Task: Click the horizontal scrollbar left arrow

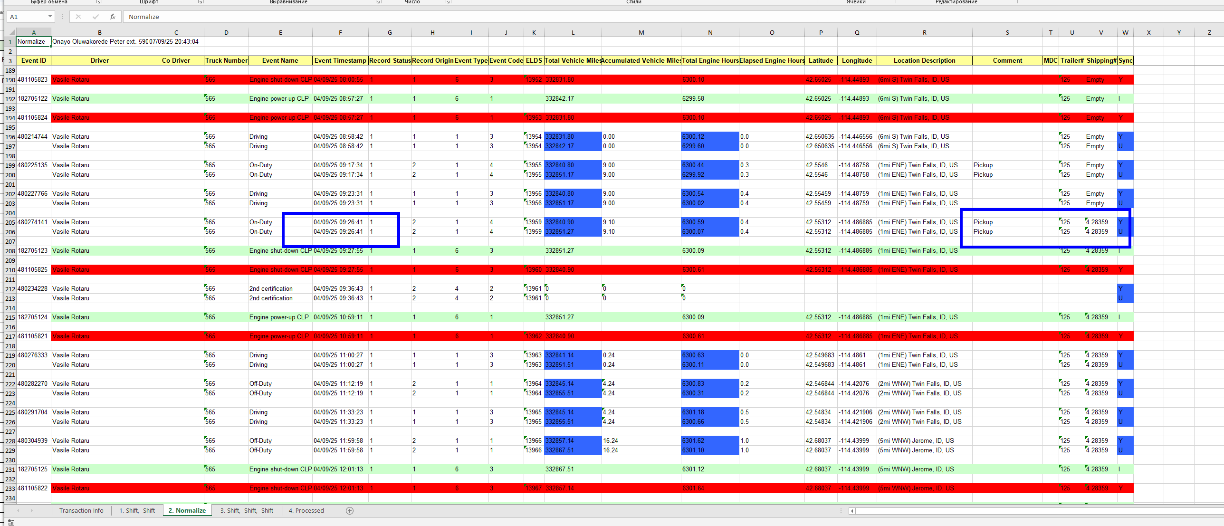Action: (x=852, y=511)
